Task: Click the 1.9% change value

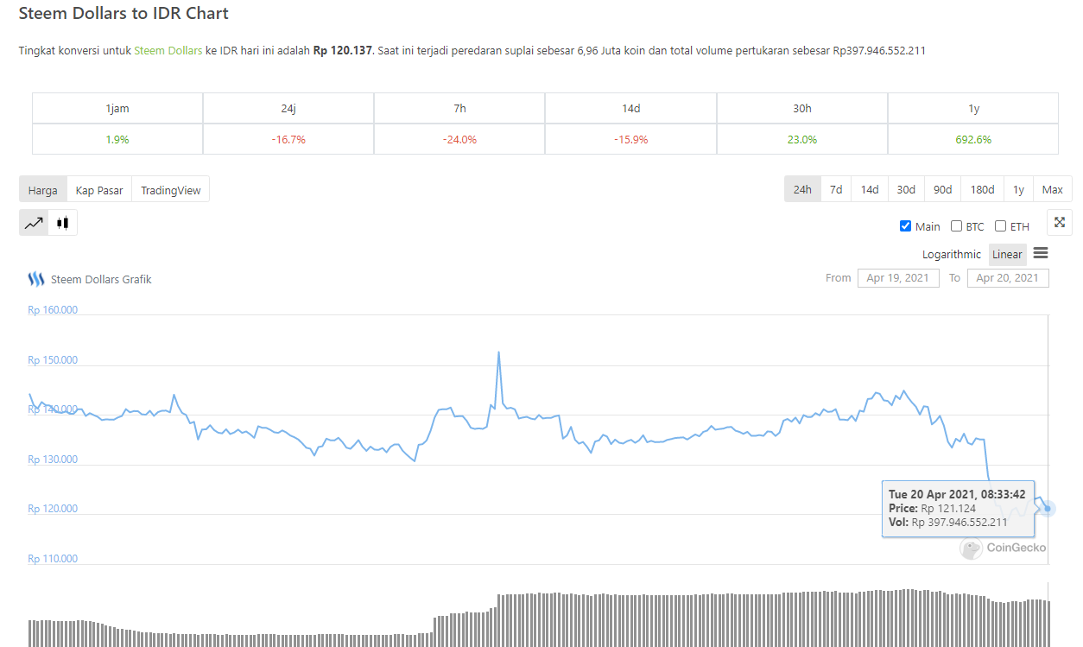Action: pos(117,139)
